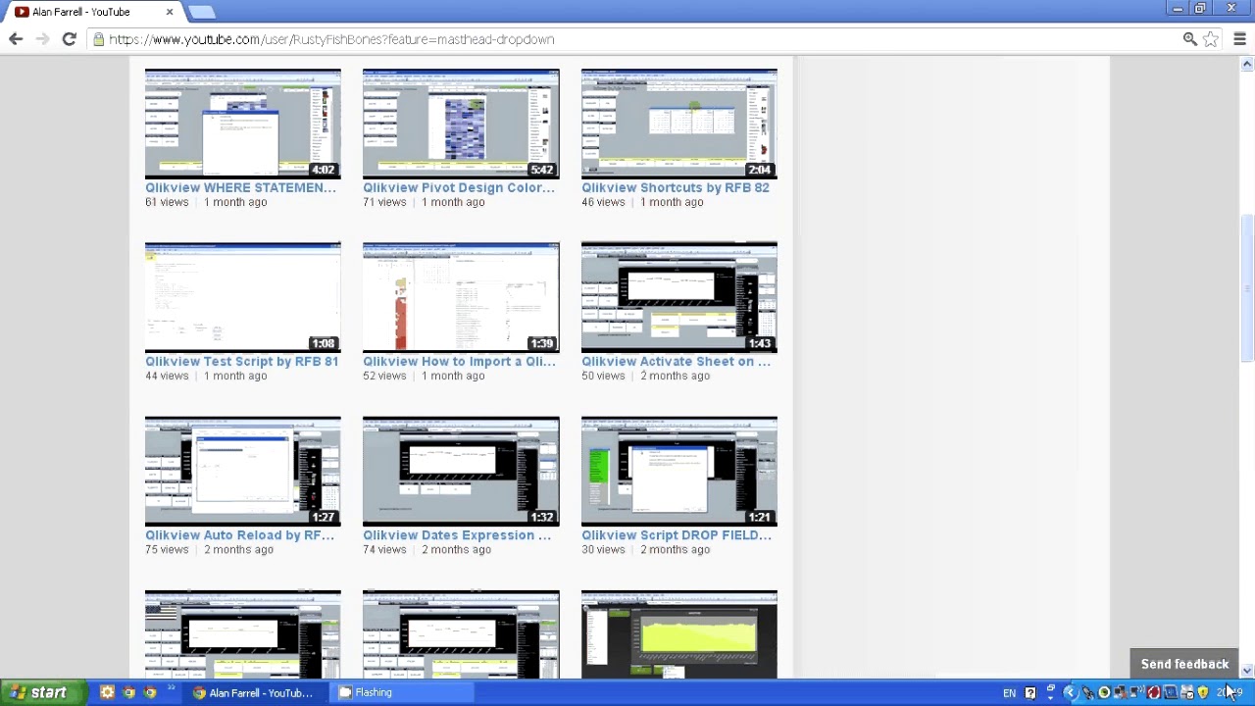Go forward using browser forward arrow
1255x706 pixels.
(42, 39)
